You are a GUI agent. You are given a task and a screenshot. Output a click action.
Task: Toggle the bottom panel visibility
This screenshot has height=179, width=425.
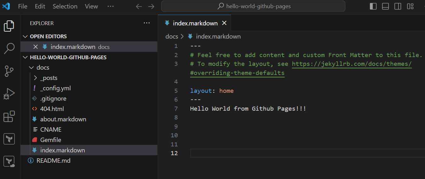tap(385, 6)
